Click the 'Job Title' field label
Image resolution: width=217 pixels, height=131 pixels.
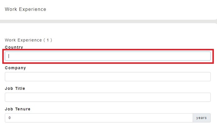pos(15,88)
